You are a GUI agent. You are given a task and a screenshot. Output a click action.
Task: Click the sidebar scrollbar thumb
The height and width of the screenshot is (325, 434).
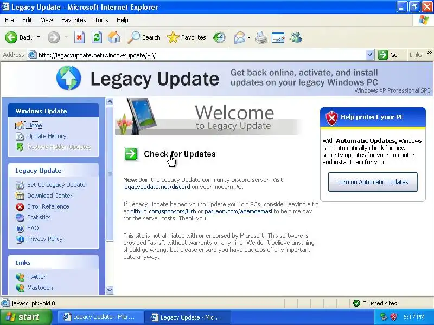click(110, 173)
